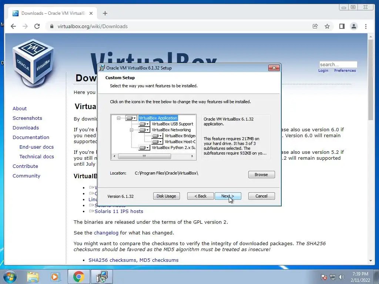This screenshot has width=379, height=284.
Task: Open the Login link
Action: pos(323,71)
